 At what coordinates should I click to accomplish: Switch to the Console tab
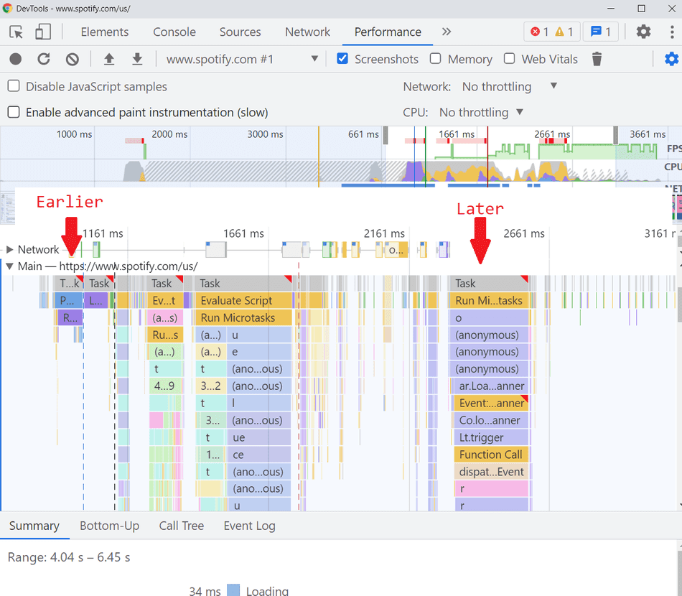174,32
